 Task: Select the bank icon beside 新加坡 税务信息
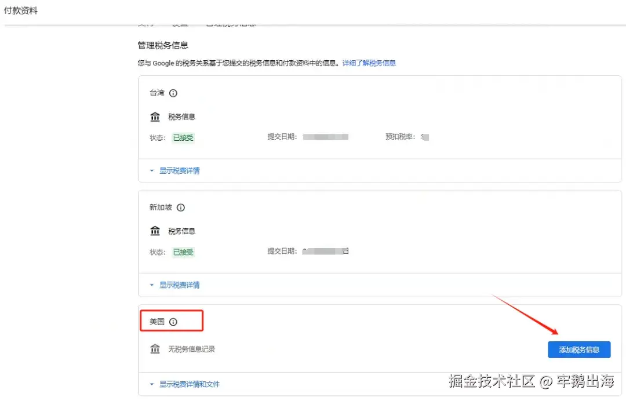tap(155, 231)
